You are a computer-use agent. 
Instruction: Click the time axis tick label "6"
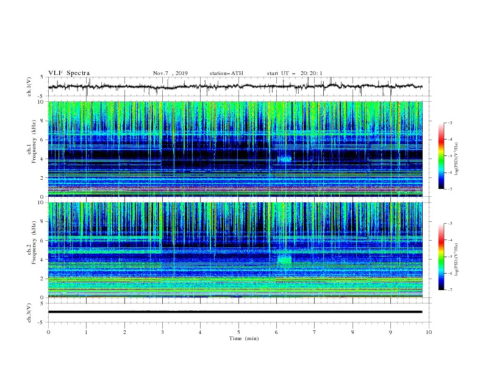click(x=276, y=332)
